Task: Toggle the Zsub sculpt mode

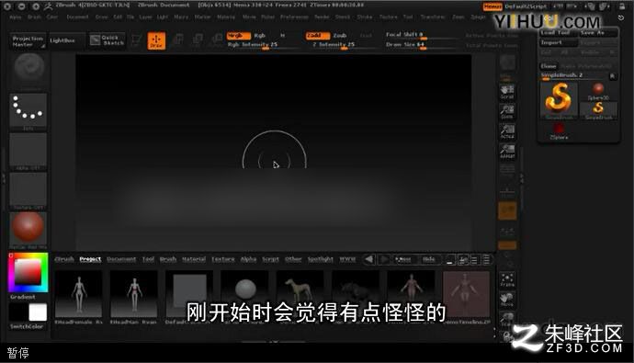Action: (340, 36)
